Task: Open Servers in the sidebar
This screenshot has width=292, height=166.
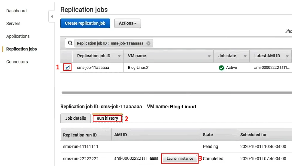Action: pyautogui.click(x=13, y=24)
